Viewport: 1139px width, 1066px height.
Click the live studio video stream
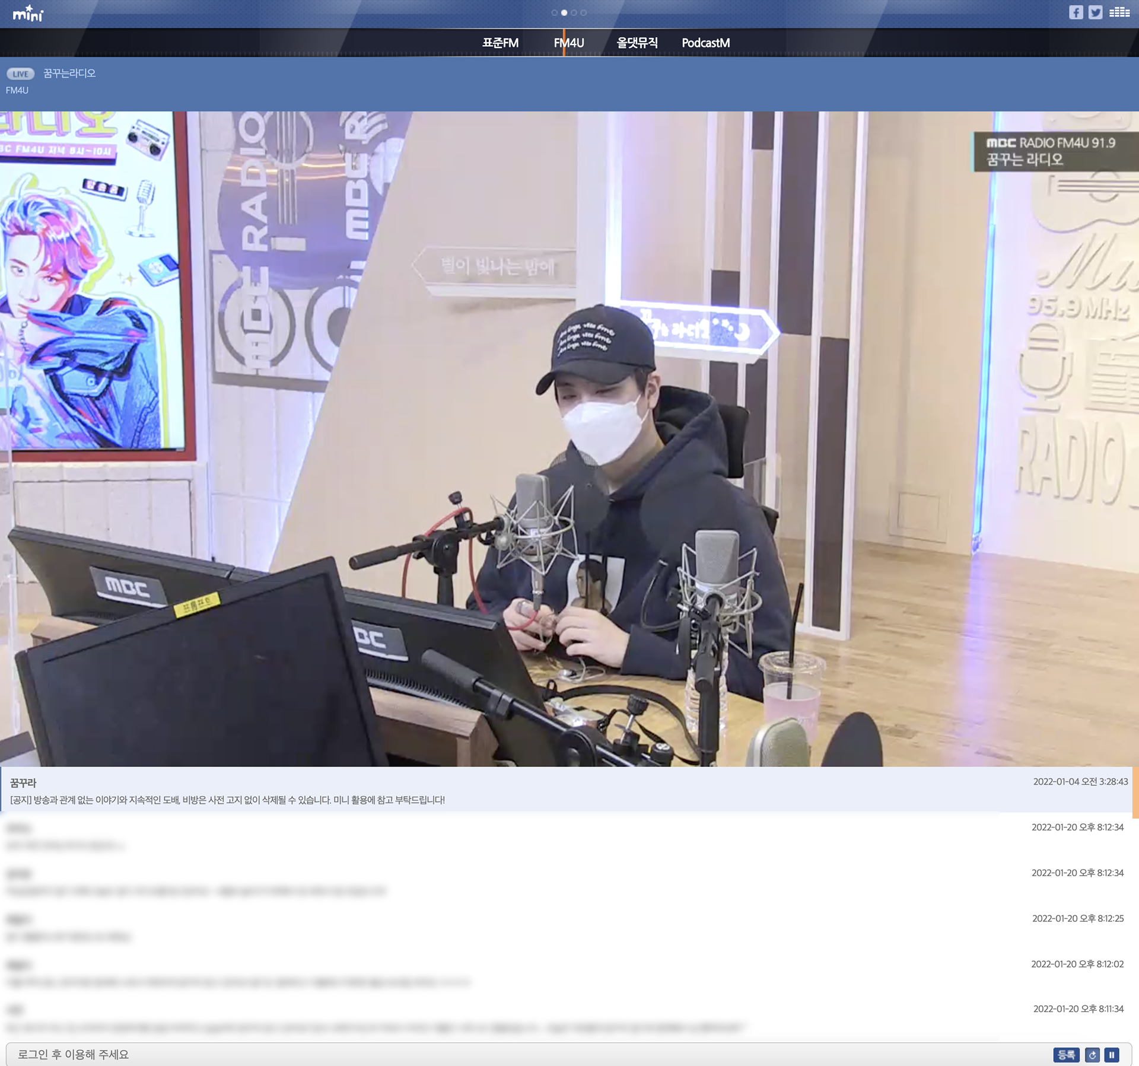[569, 439]
